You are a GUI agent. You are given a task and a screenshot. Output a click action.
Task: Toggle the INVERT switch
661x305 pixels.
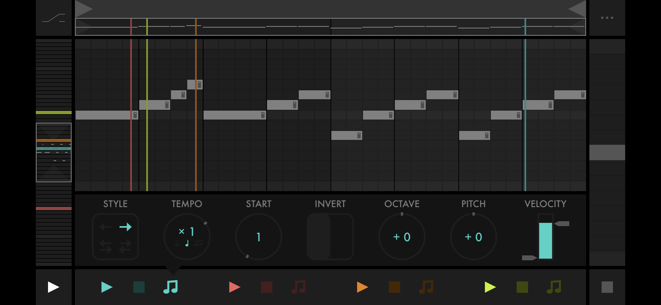coord(330,237)
